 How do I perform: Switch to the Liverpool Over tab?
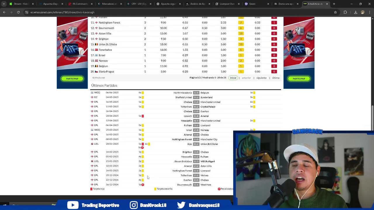click(x=228, y=4)
